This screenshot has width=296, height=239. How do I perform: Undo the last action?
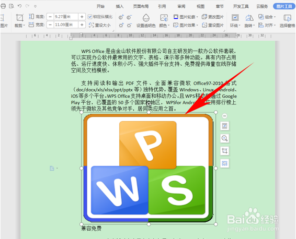pos(19,6)
